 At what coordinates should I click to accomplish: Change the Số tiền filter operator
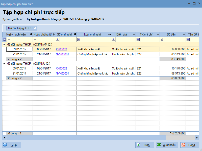162,39
